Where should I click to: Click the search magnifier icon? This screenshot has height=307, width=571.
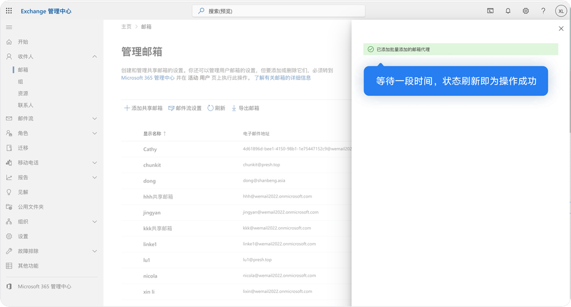tap(201, 11)
